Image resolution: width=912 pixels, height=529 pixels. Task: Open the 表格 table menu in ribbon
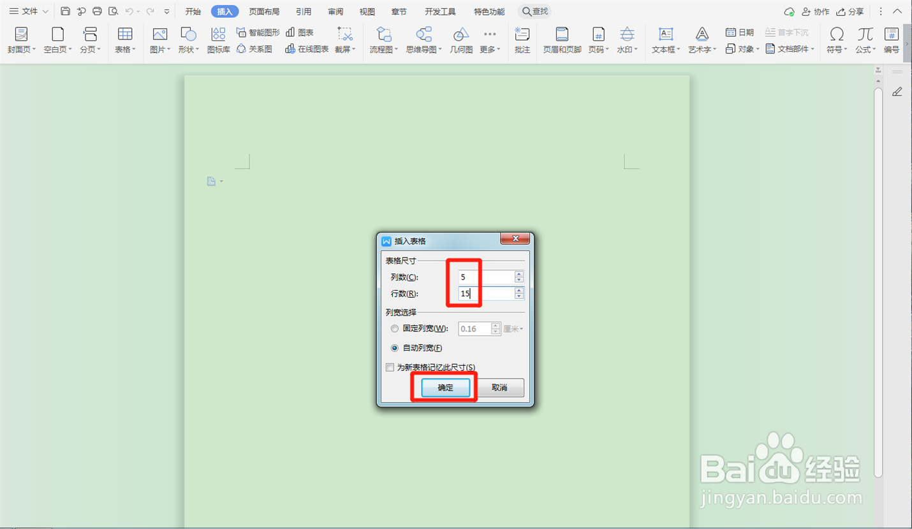tap(125, 40)
